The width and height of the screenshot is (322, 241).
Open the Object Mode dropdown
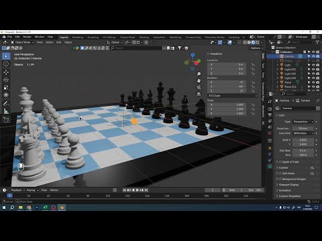pos(22,42)
